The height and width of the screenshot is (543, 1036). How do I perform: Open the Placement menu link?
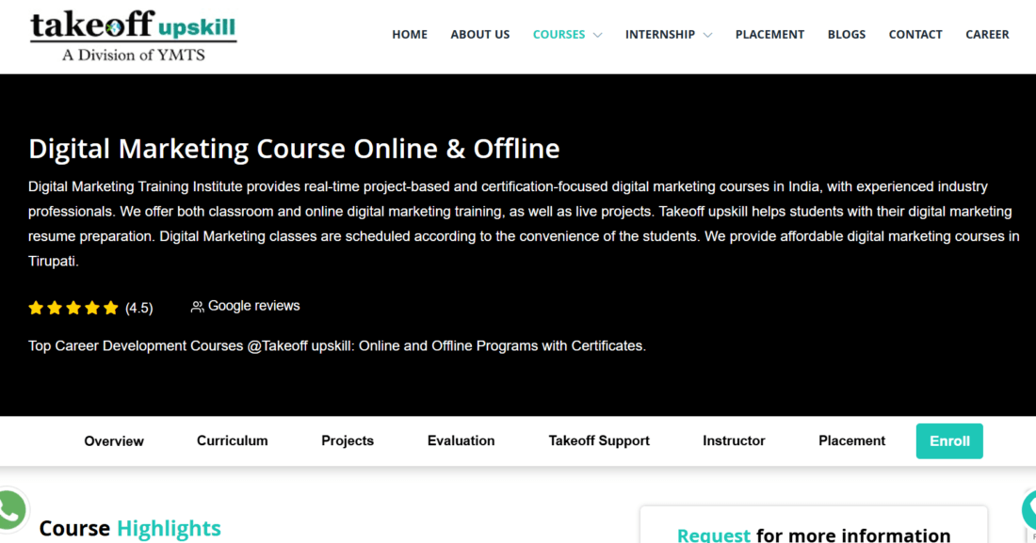tap(769, 34)
